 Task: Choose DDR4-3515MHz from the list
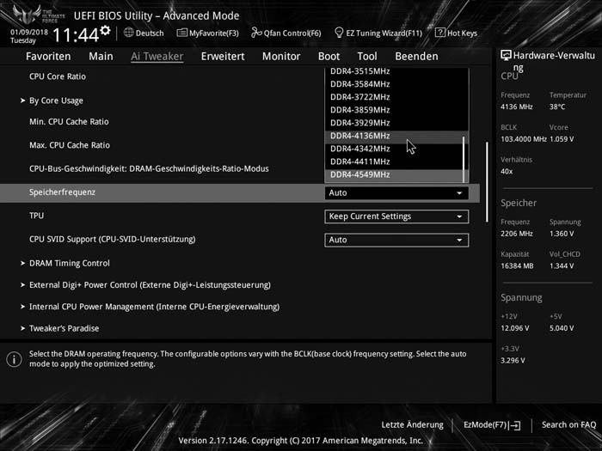(x=396, y=71)
